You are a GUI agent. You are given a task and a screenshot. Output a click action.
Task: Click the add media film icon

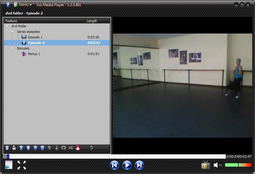point(7,148)
